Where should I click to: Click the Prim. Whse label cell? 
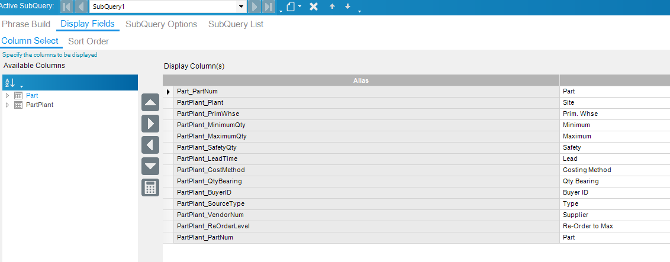[615, 114]
